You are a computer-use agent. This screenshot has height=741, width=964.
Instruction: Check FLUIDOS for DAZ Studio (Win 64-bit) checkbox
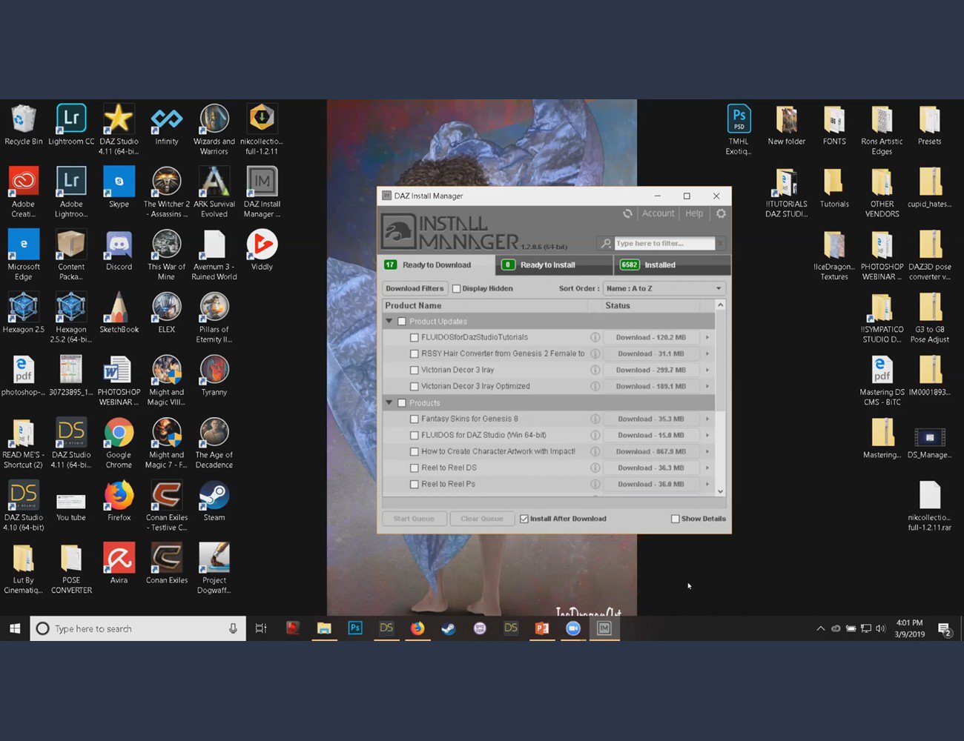pyautogui.click(x=415, y=435)
